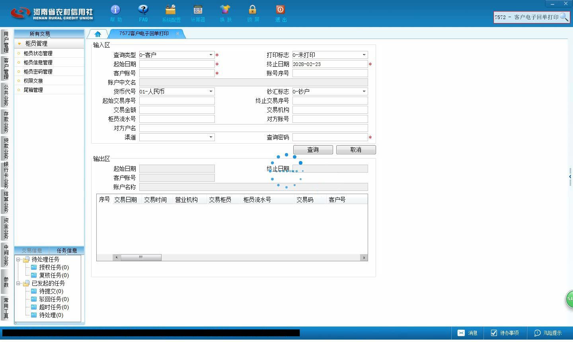Switch to 任务信息 tab
This screenshot has height=342, width=573.
[67, 251]
